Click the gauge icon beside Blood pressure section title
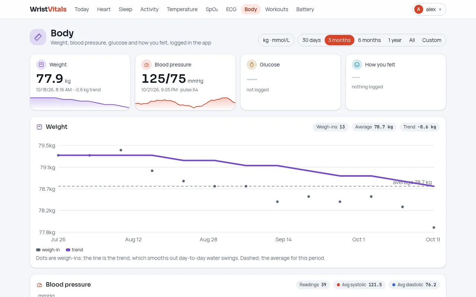476x297 pixels. (x=39, y=285)
